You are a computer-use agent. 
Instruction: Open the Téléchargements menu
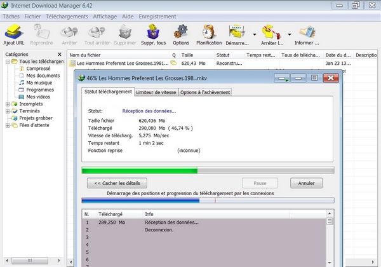pos(67,17)
